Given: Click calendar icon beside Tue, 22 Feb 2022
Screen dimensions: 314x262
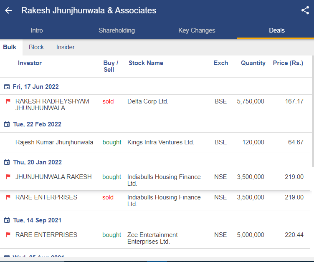Looking at the screenshot, I should (x=7, y=124).
